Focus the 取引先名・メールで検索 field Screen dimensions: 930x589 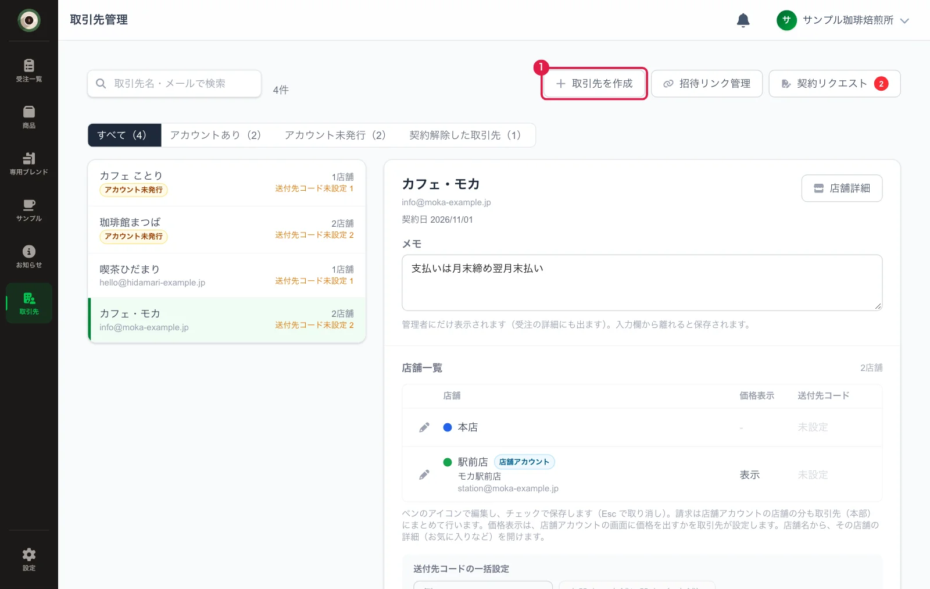tap(174, 84)
